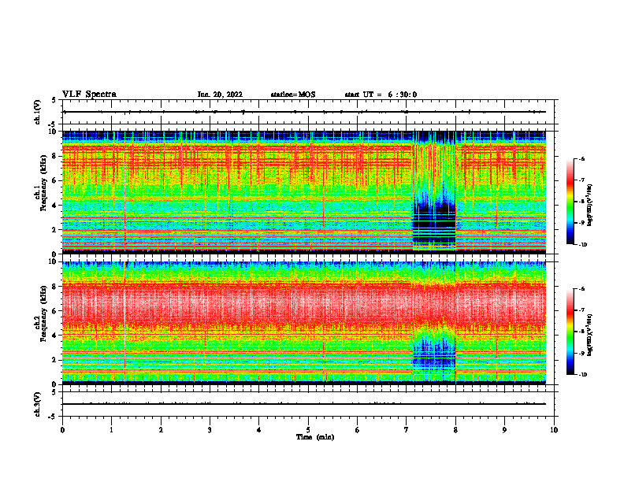Click the "VLF Spectra" plot title
Image resolution: width=624 pixels, height=482 pixels.
89,95
